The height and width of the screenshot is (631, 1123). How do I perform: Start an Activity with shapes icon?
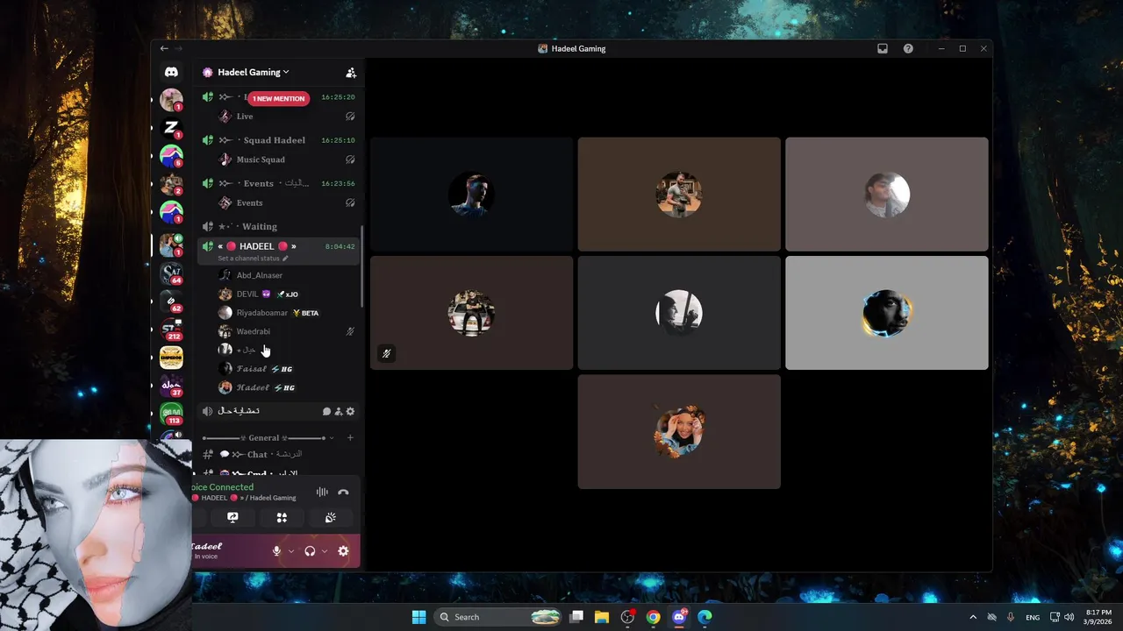pyautogui.click(x=282, y=517)
